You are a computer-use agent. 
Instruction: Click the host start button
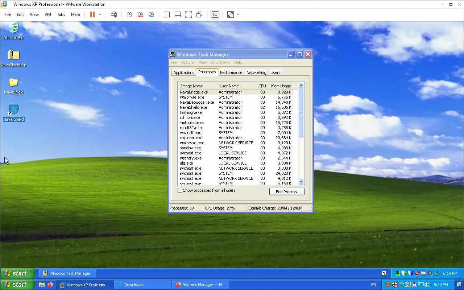17,285
